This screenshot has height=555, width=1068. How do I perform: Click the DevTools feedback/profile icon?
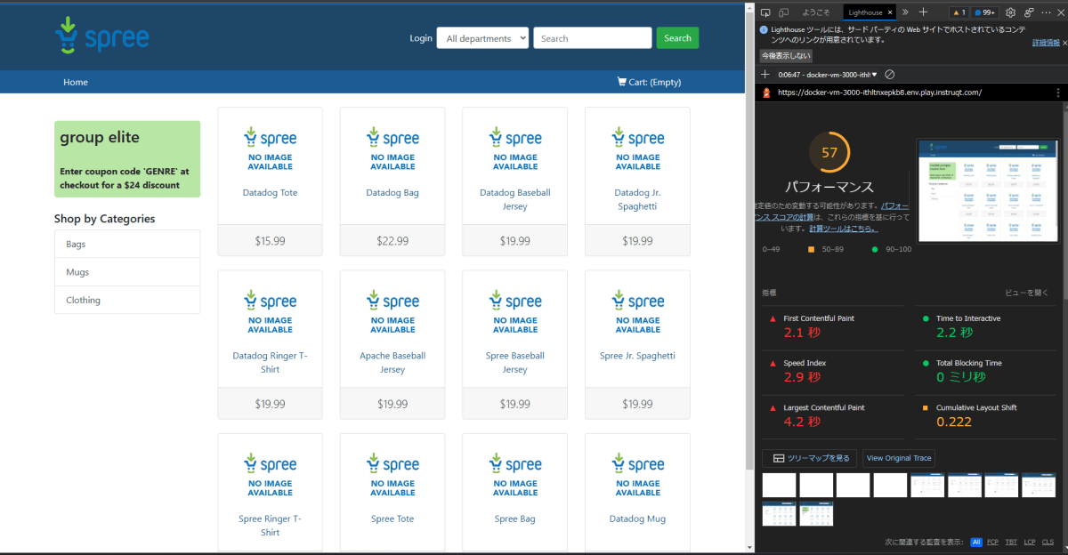[1029, 12]
